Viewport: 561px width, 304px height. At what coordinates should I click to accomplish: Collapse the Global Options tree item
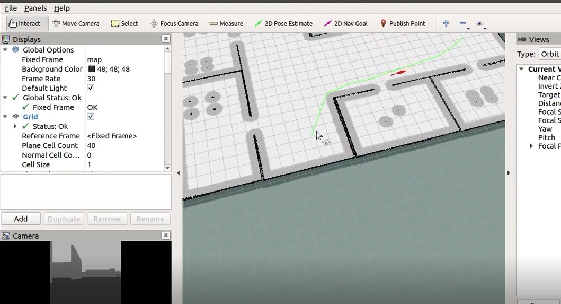[x=5, y=50]
